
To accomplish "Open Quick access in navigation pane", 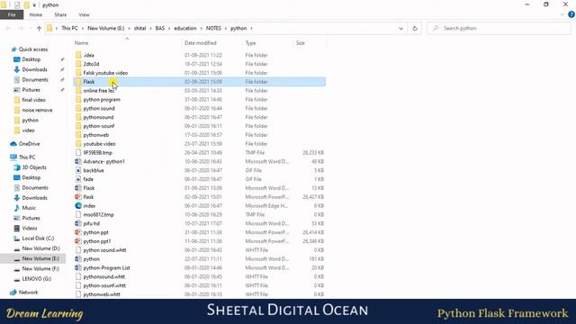I will pyautogui.click(x=33, y=49).
